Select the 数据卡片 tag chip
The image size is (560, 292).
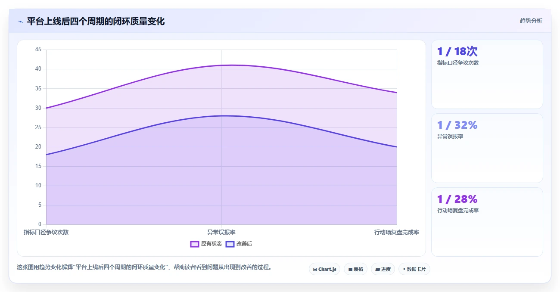pos(414,269)
